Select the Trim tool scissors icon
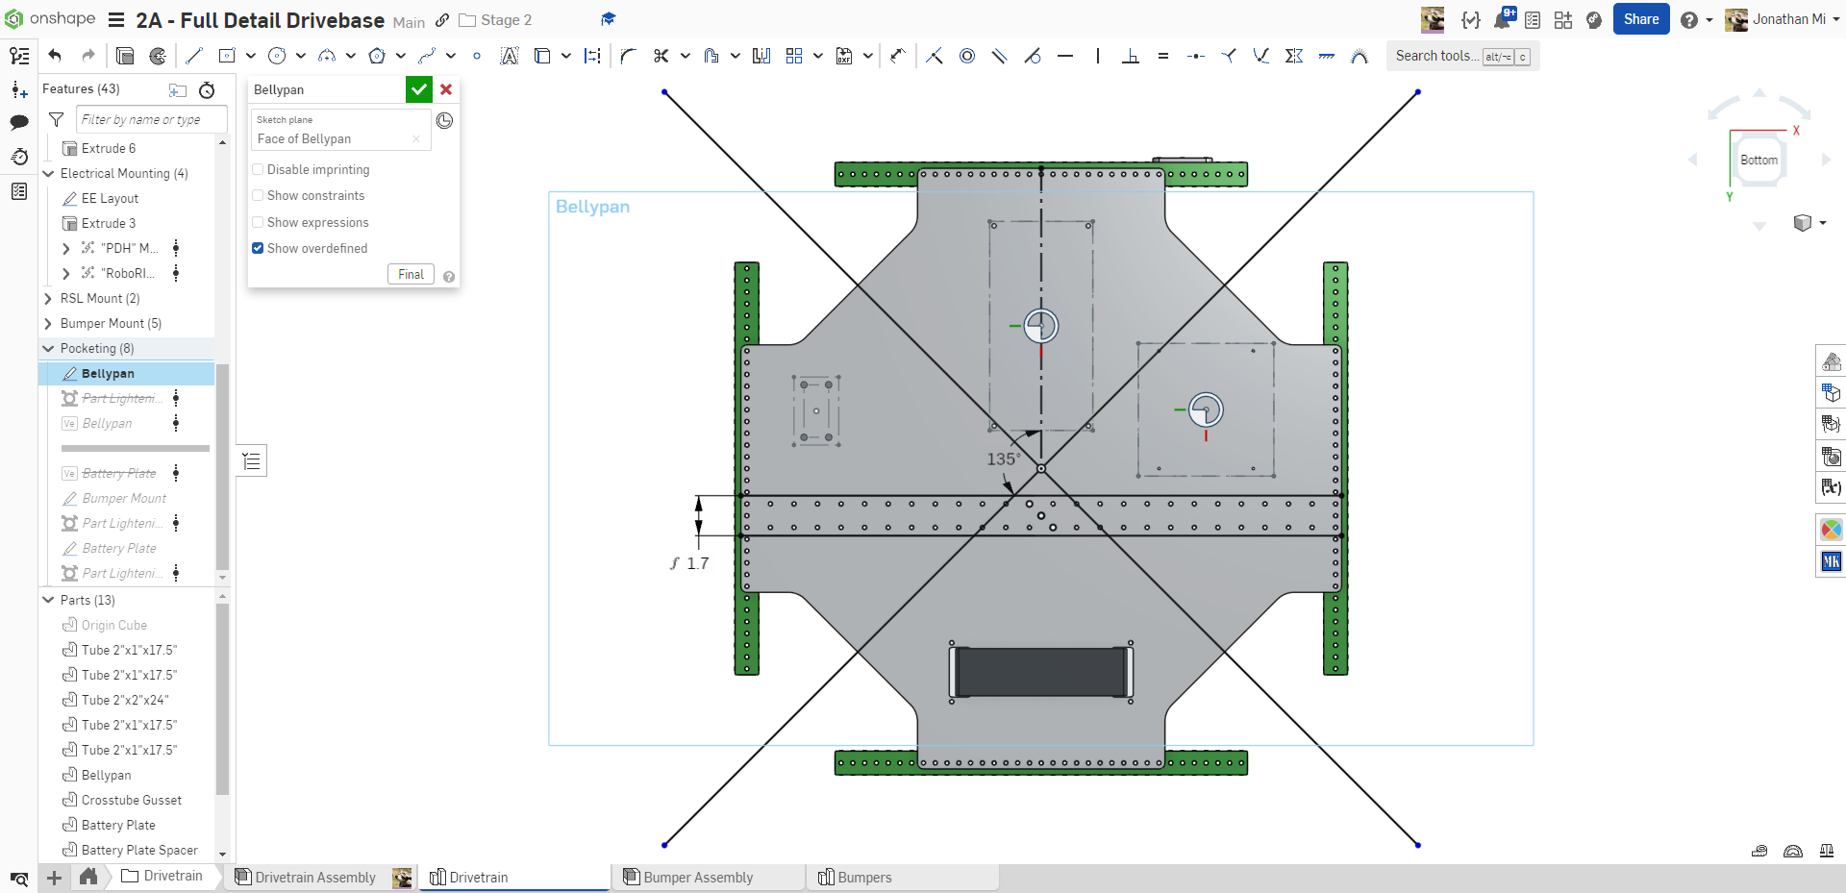The height and width of the screenshot is (893, 1846). click(x=661, y=56)
